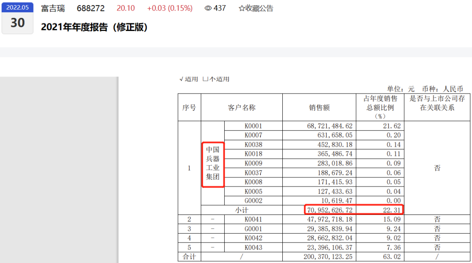Viewport: 472px width, 263px height.
Task: Click percentage value 9.24
Action: (393, 228)
